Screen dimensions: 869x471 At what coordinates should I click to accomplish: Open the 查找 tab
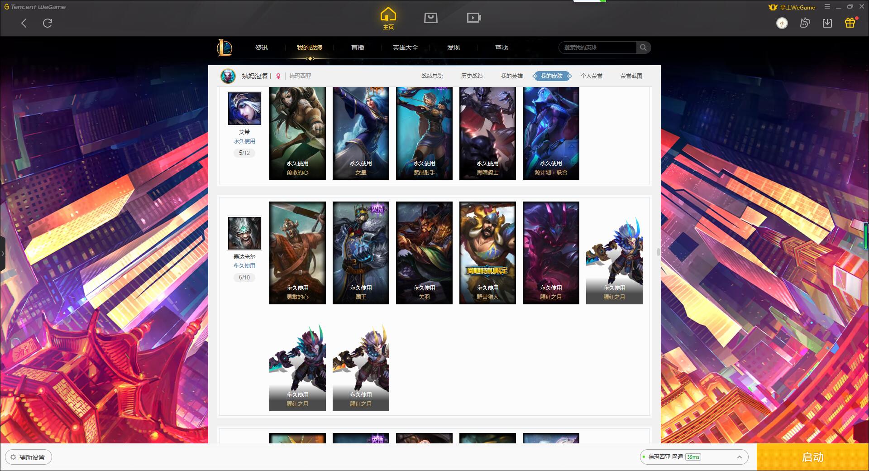501,48
